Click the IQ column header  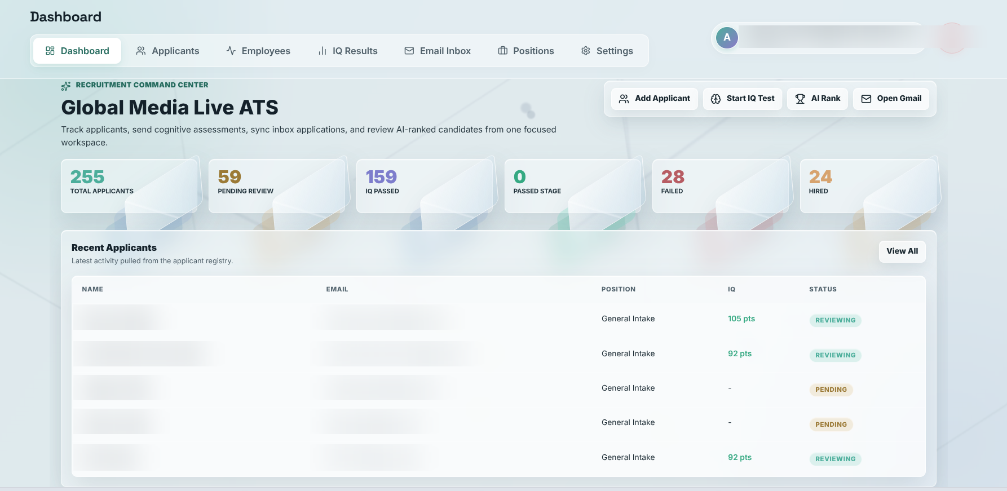click(731, 289)
